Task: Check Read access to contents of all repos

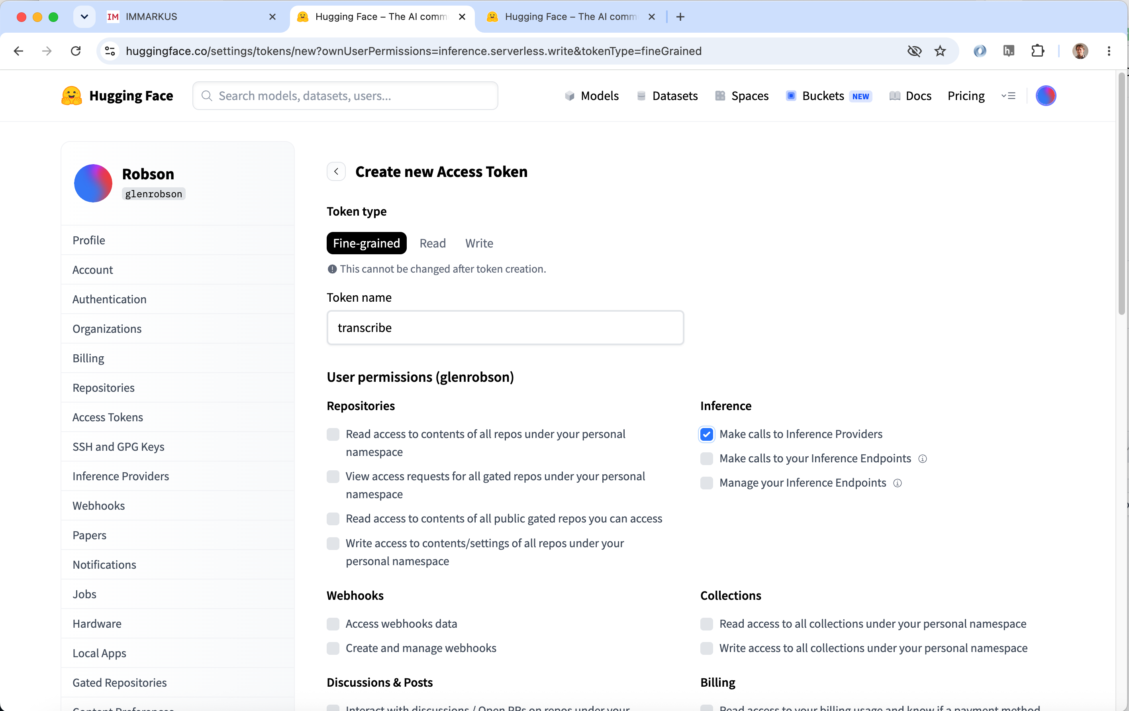Action: click(333, 434)
